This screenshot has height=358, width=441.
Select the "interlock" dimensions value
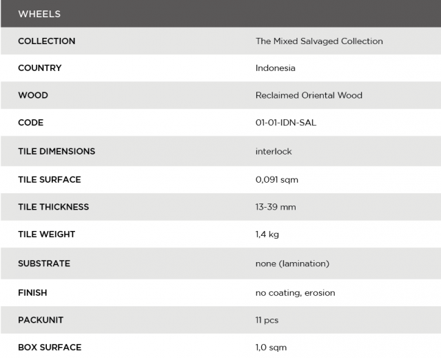[x=274, y=151]
